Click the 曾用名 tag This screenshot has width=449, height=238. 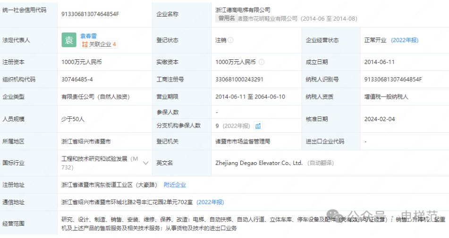(x=227, y=18)
